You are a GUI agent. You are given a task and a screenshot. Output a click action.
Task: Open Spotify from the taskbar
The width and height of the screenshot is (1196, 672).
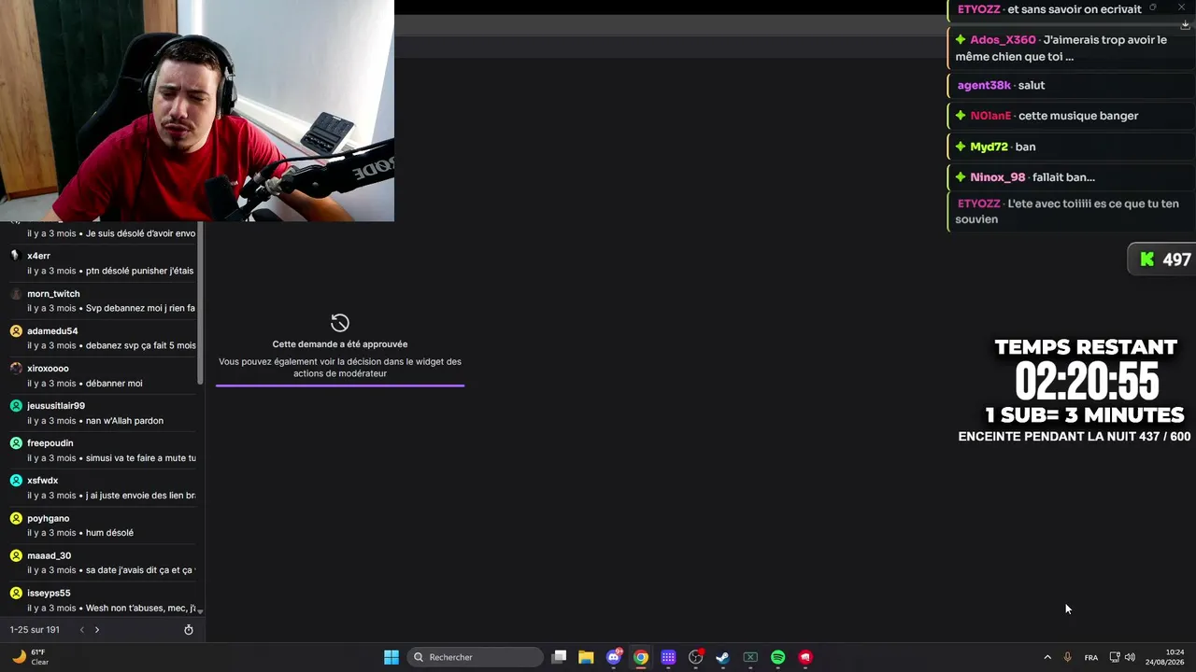[x=778, y=657]
